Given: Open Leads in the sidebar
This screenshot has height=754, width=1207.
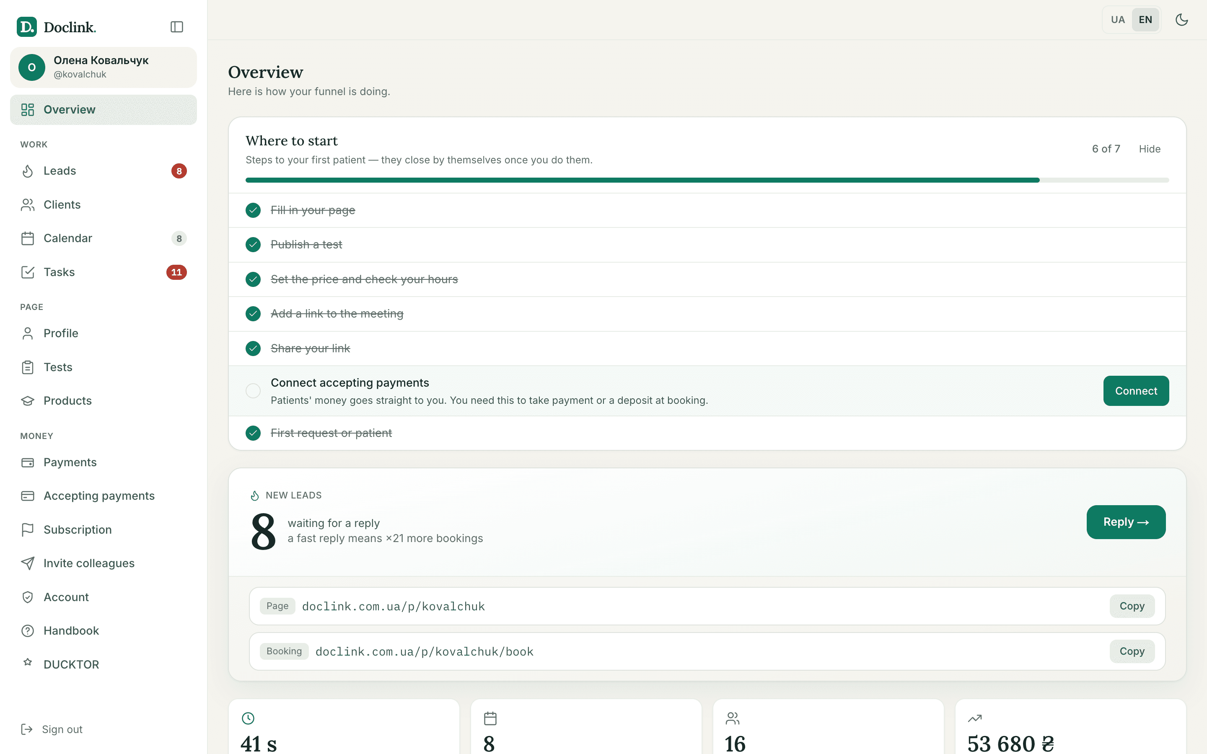Looking at the screenshot, I should [x=103, y=171].
